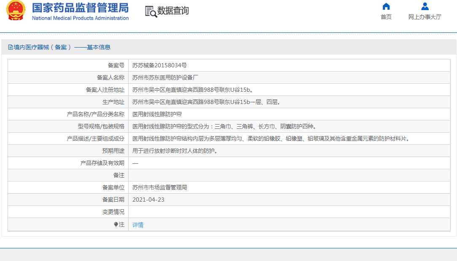Select the 变更情况 label cell
Image resolution: width=457 pixels, height=261 pixels.
point(68,212)
